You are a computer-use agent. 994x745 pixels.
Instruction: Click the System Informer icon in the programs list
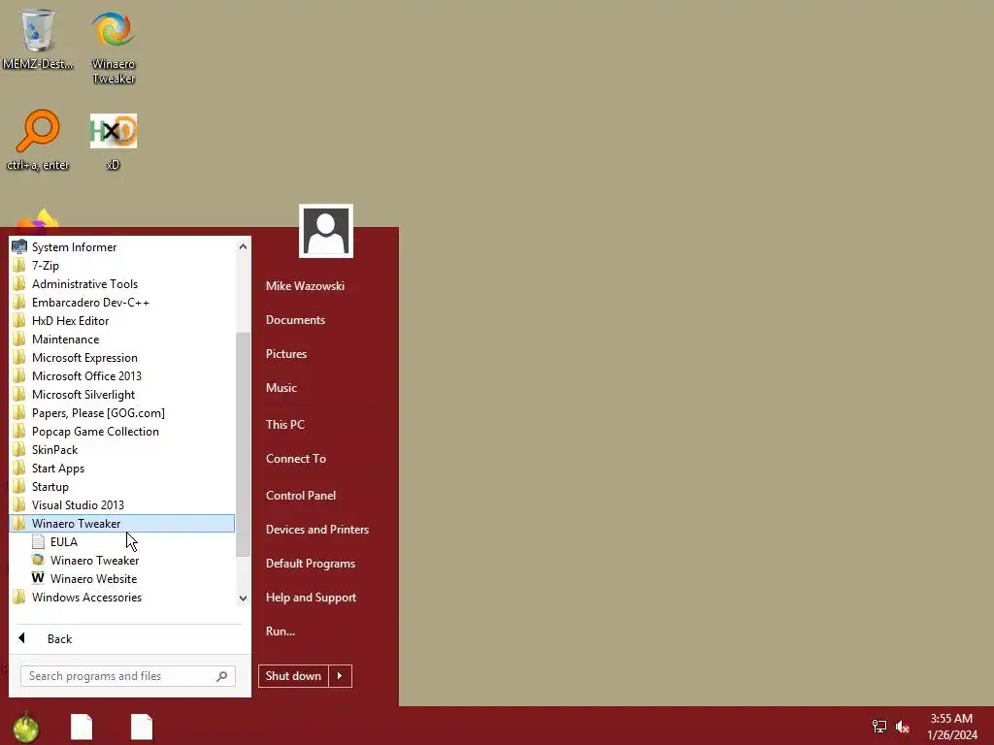(x=19, y=247)
